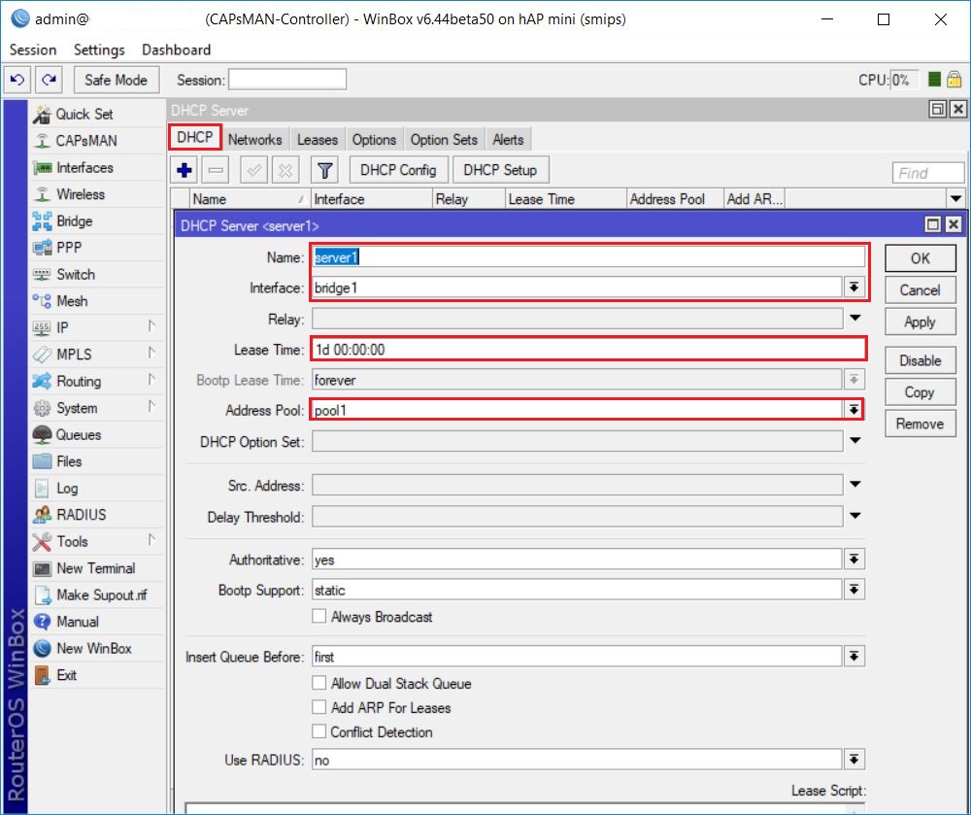971x815 pixels.
Task: Open Bootp Support dropdown
Action: pos(854,590)
